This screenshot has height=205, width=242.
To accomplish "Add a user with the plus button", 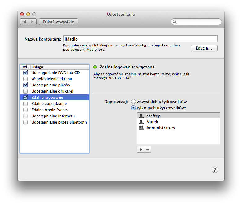I will click(x=140, y=150).
